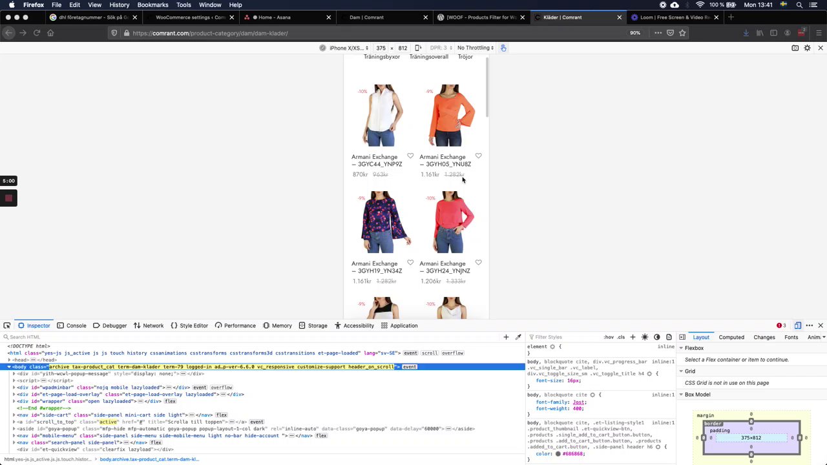
Task: Click the flex badge on wrapper div
Action: 171,401
